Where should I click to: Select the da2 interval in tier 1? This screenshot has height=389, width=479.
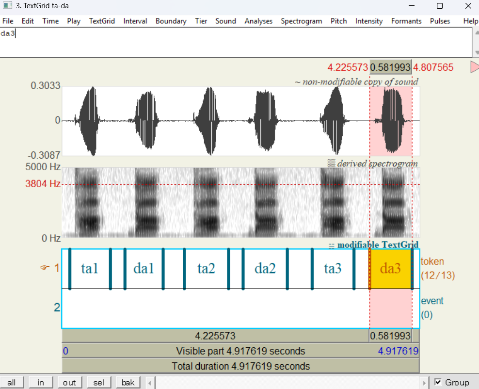coord(265,269)
